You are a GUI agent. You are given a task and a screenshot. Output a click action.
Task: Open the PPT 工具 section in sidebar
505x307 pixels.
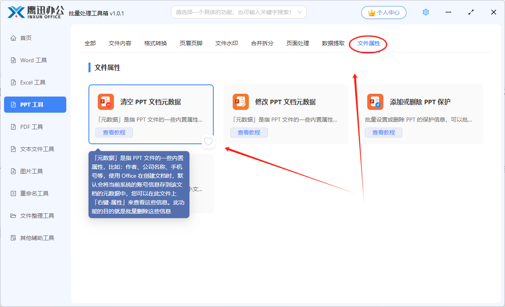pos(35,104)
